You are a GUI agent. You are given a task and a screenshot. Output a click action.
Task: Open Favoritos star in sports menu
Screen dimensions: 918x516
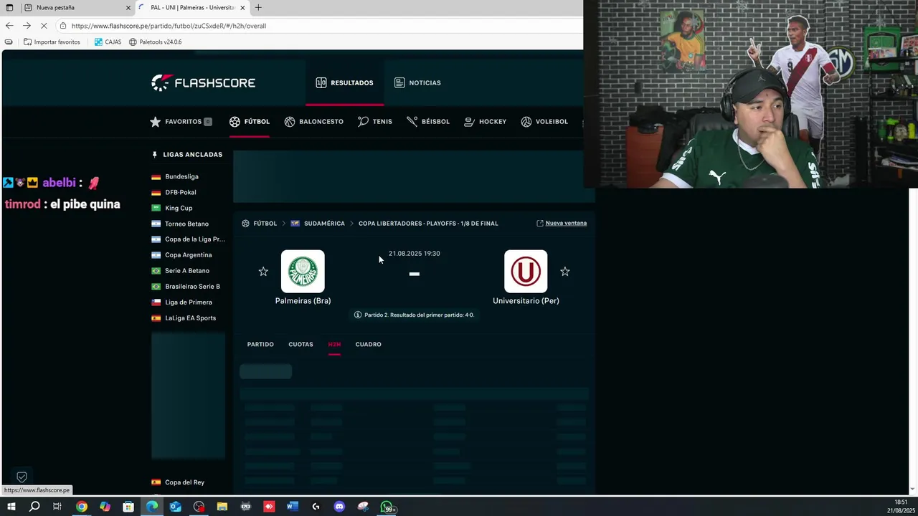(181, 122)
